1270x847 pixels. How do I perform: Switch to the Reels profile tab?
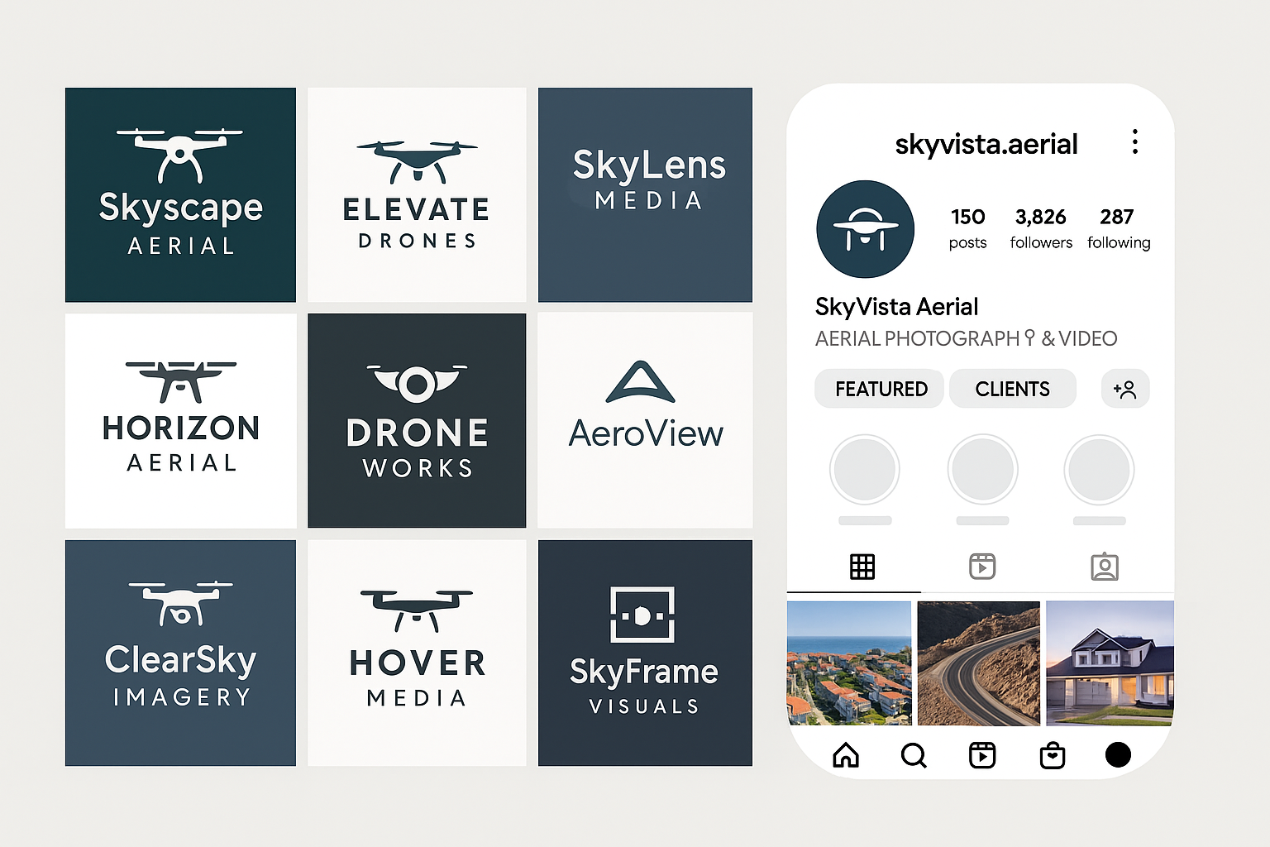pos(981,567)
